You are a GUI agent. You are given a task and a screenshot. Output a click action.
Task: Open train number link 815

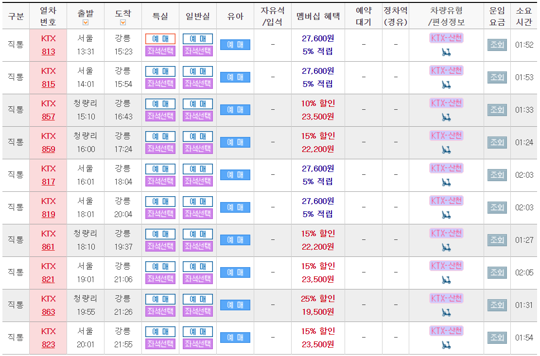48,85
